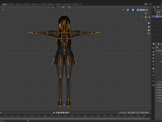Screen dimensions: 162x122
Task: Click frame 100 on the timeline ruler
Action: (45, 115)
